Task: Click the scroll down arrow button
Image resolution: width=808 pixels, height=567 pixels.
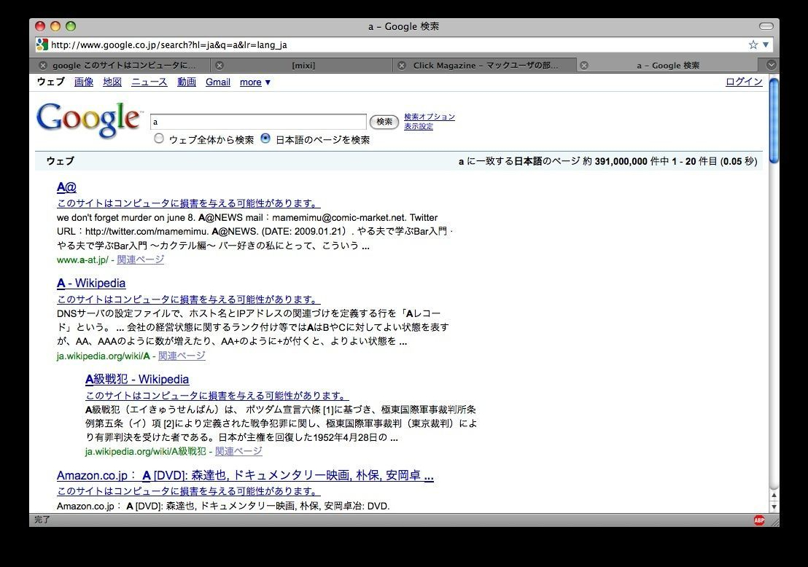Action: [x=774, y=507]
